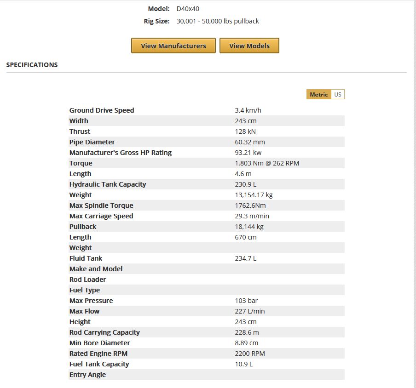Select the 13,154.17 kg weight value
Image resolution: width=416 pixels, height=388 pixels.
coord(254,195)
